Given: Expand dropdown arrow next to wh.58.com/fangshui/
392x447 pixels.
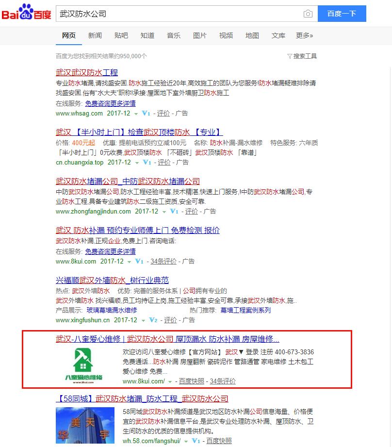Looking at the screenshot, I should tap(186, 441).
